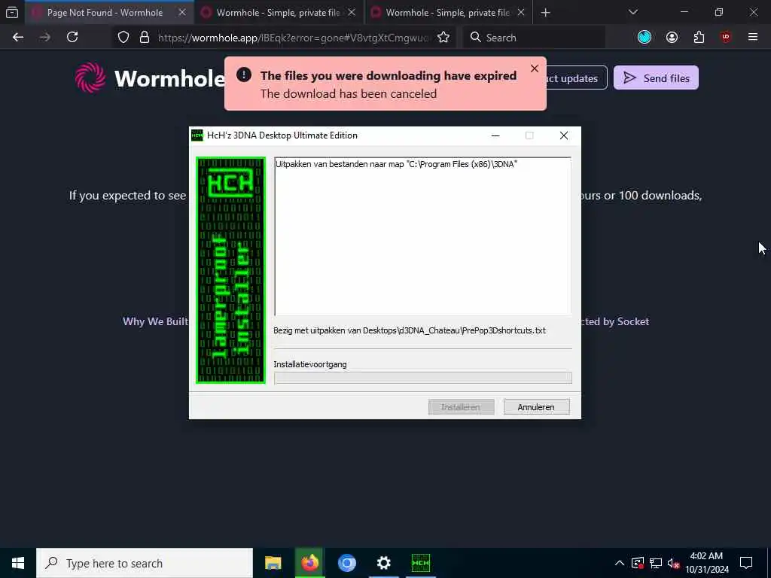The height and width of the screenshot is (578, 771).
Task: Close the second Wormhole tab
Action: (352, 13)
